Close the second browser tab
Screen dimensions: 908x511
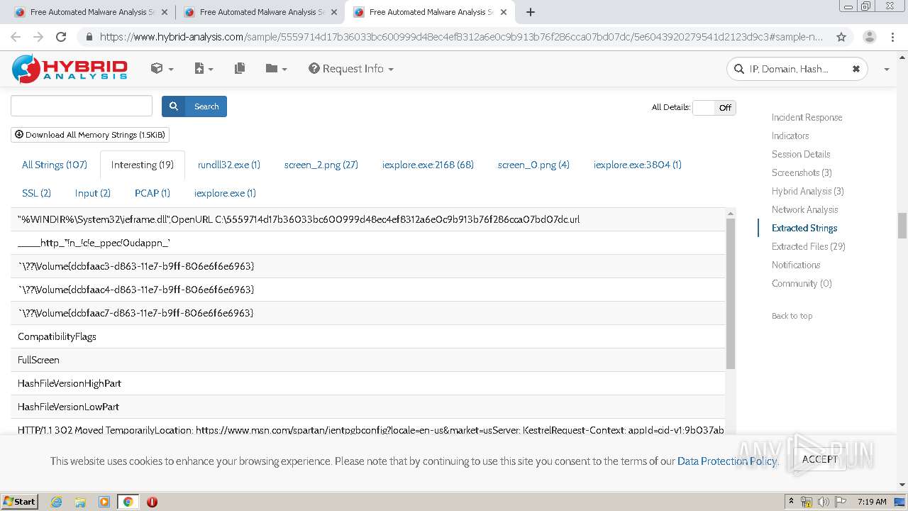pyautogui.click(x=334, y=12)
